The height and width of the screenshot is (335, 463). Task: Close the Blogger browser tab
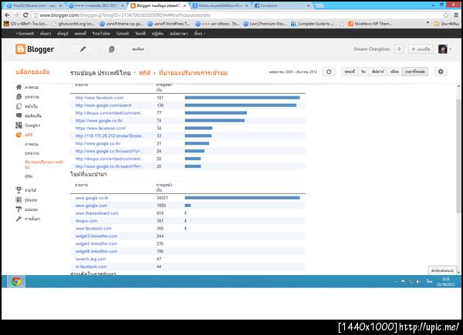coord(184,5)
